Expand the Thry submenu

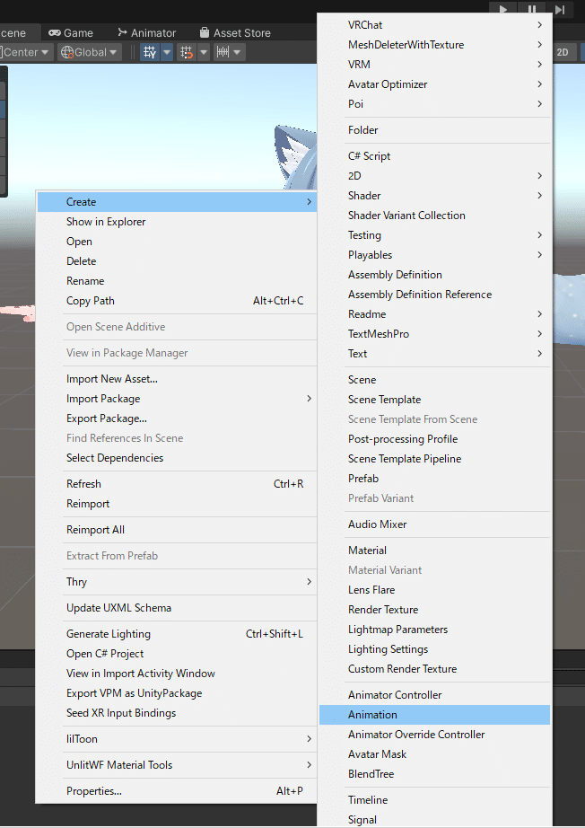pos(178,582)
